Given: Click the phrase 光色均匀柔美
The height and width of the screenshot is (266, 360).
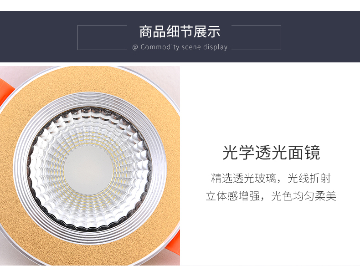Looking at the screenshot, I should pos(304,196).
